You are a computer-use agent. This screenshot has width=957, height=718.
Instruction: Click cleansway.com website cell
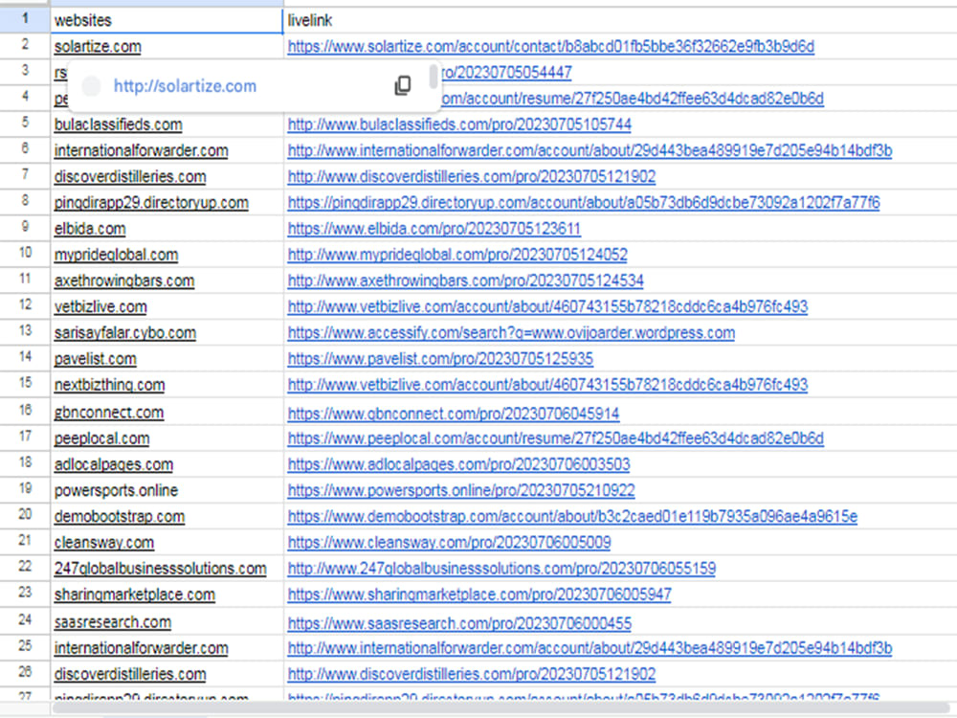tap(103, 543)
